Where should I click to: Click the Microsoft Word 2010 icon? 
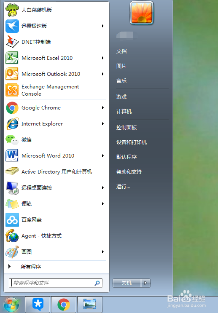coord(12,156)
